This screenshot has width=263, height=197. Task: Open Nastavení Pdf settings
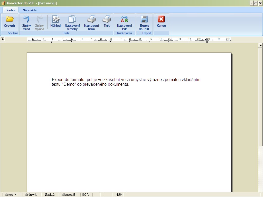coord(124,20)
